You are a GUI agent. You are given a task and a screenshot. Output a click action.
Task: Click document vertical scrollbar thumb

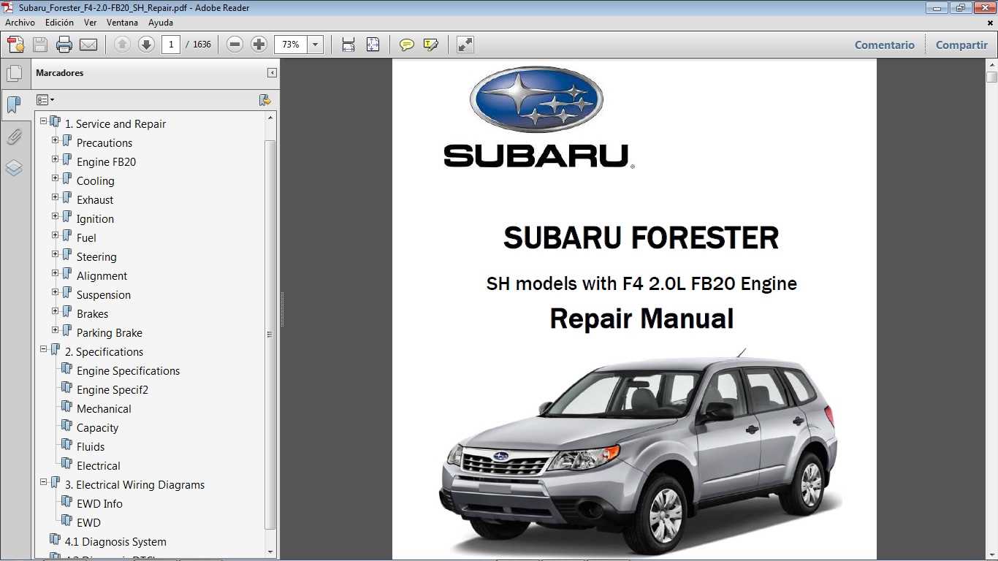[x=991, y=77]
